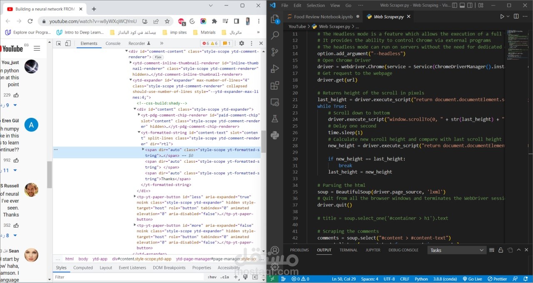This screenshot has width=533, height=283.
Task: Switch to the Console tab in DevTools
Action: 113,43
